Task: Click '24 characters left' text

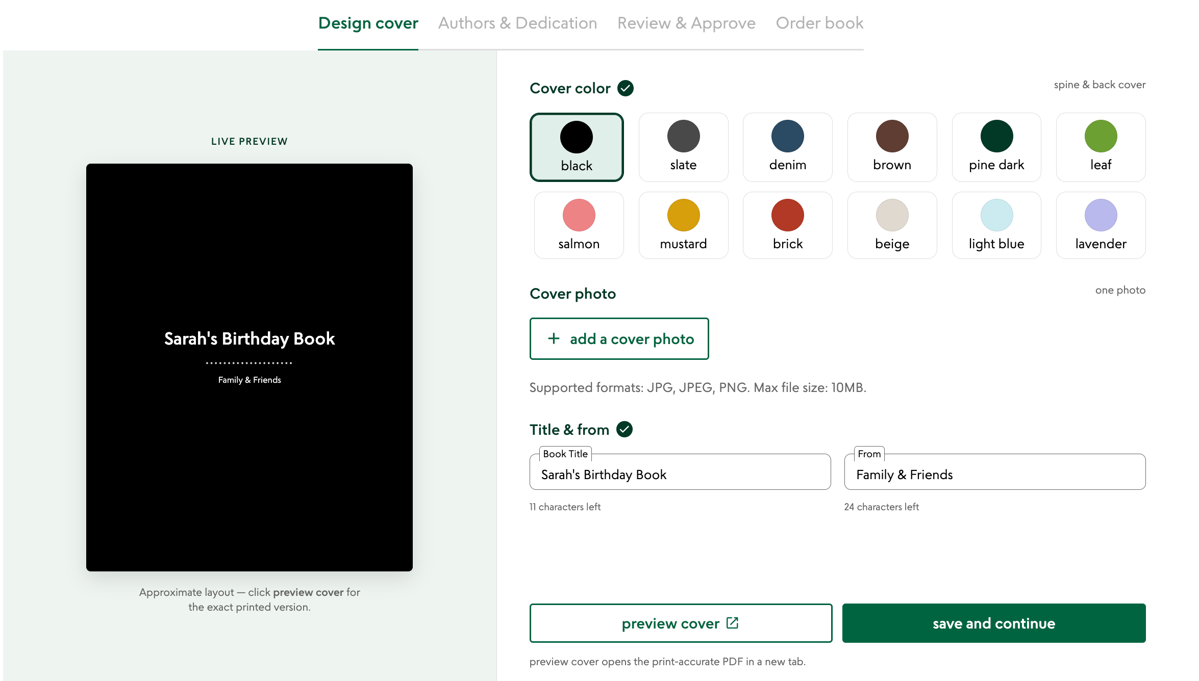Action: (x=881, y=507)
